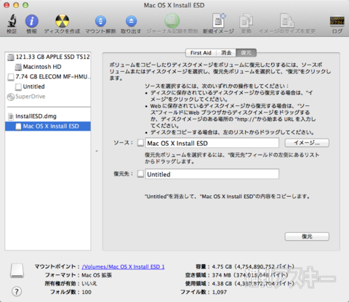Click the 使用領域 4.38 GB value
Screen dimensions: 349x302
pyautogui.click(x=253, y=284)
